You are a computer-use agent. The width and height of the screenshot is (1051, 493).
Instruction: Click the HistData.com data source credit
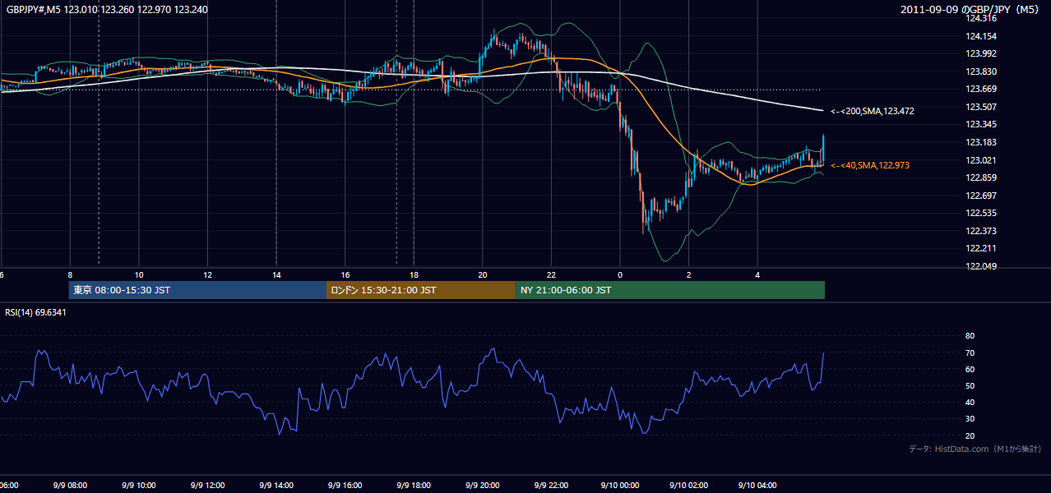975,449
